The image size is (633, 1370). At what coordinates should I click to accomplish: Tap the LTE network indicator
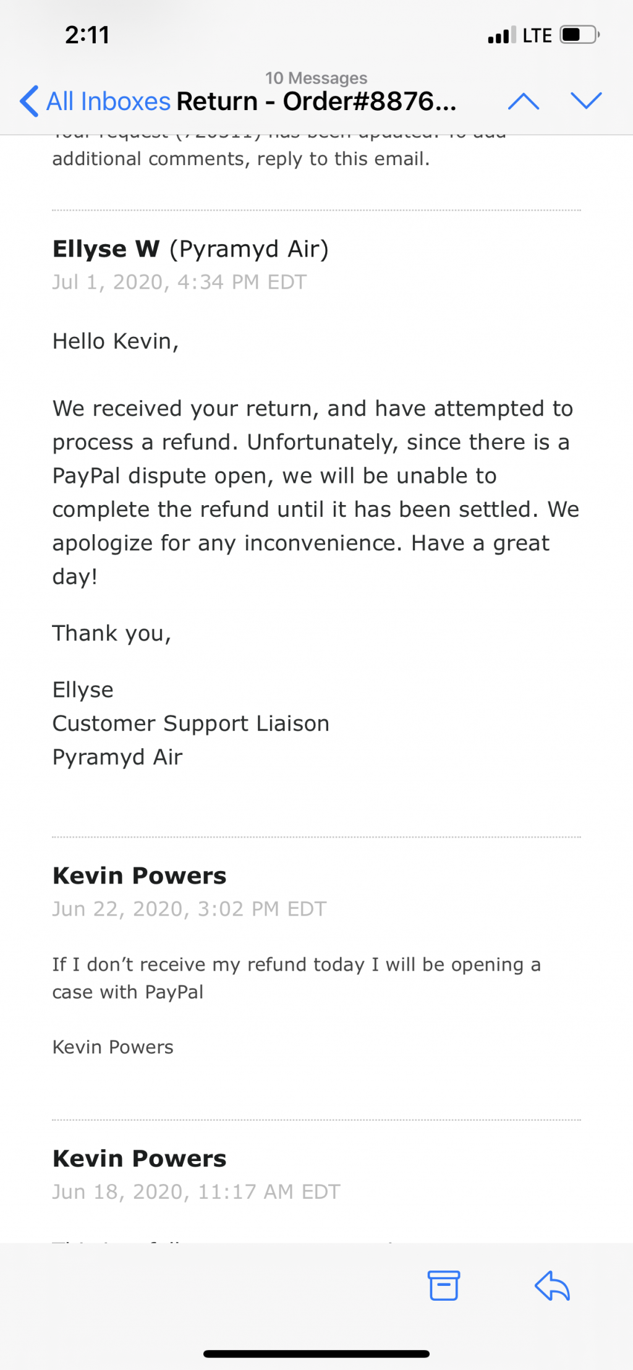(537, 36)
